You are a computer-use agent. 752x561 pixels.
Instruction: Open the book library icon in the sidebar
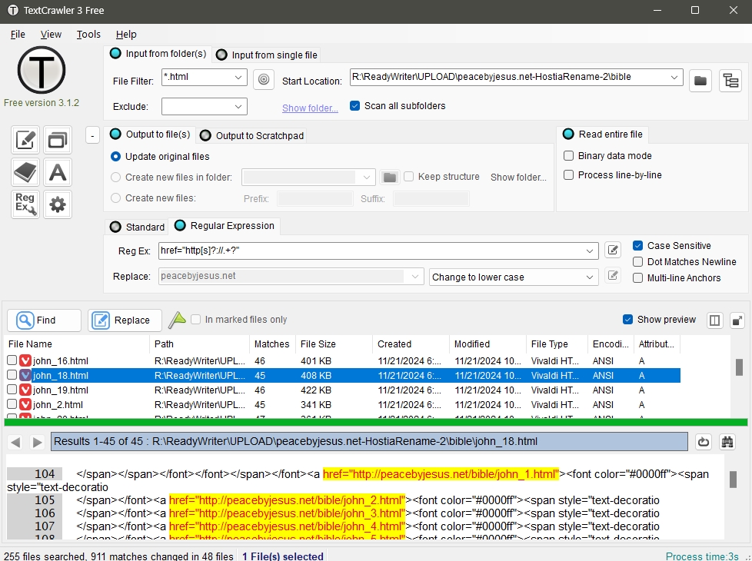(25, 172)
